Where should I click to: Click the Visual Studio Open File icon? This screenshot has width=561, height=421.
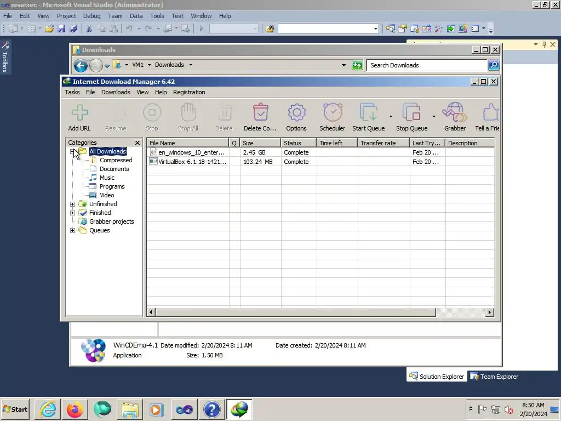pyautogui.click(x=49, y=29)
